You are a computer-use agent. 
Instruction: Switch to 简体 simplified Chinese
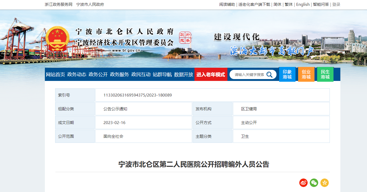pyautogui.click(x=277, y=4)
